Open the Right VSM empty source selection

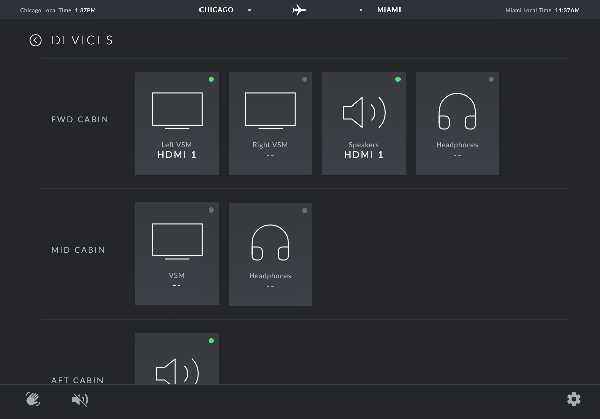point(270,155)
